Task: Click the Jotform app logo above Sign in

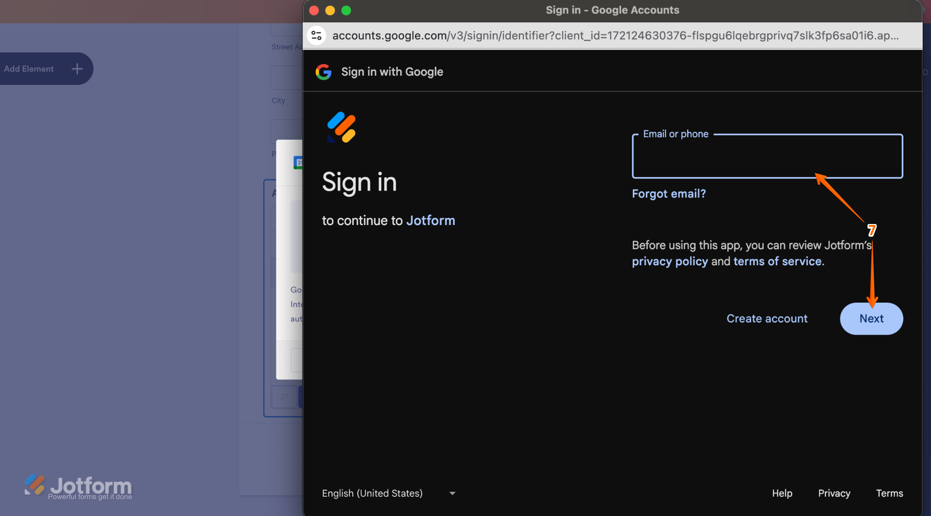Action: pos(342,128)
